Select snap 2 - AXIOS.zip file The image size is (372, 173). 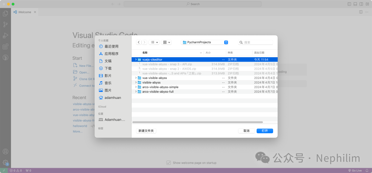[205, 69]
